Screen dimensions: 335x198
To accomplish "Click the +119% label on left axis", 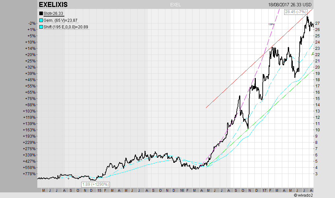I will coord(29,117).
